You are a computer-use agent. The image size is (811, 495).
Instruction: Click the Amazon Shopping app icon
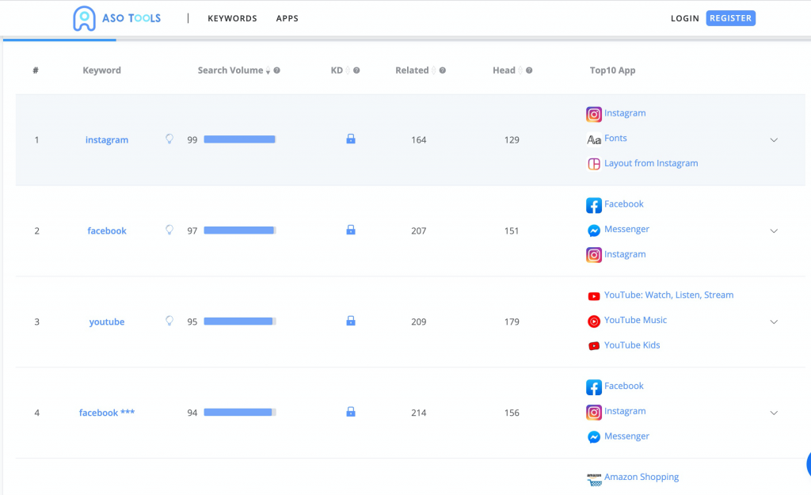click(x=594, y=478)
